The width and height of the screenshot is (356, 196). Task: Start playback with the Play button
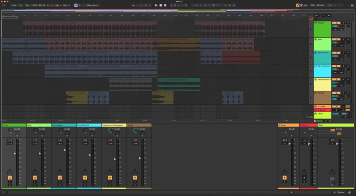tap(156, 5)
